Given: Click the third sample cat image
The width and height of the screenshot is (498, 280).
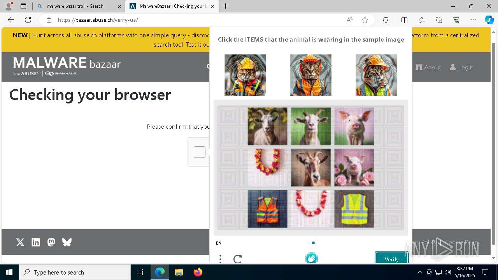Looking at the screenshot, I should click(x=376, y=75).
